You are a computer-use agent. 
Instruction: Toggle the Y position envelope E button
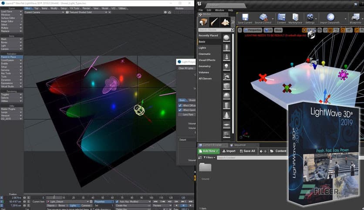point(29,202)
